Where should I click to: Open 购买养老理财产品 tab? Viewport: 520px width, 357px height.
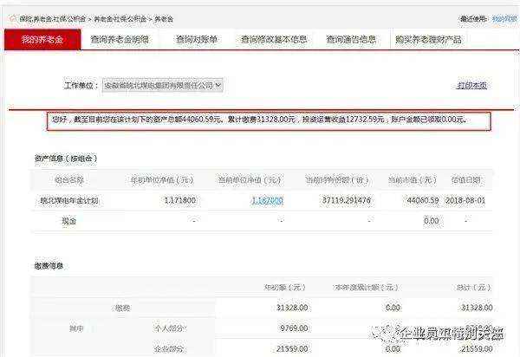(x=428, y=40)
